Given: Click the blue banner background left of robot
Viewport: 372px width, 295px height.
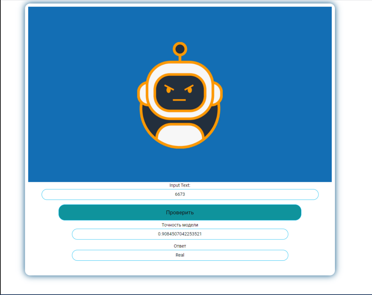Looking at the screenshot, I should [80, 94].
